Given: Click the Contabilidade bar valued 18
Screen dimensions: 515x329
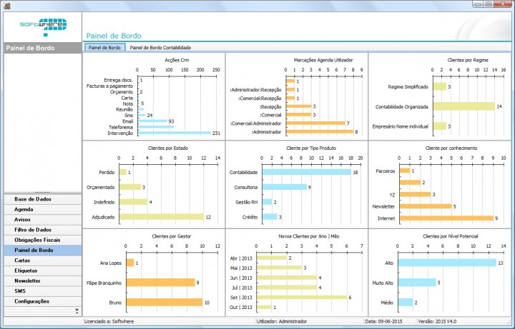Looking at the screenshot, I should click(x=307, y=172).
